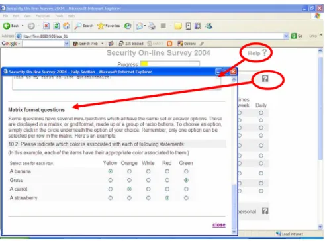The width and height of the screenshot is (325, 241).
Task: Click the Help Section window scrollbar thumb
Action: [x=234, y=206]
